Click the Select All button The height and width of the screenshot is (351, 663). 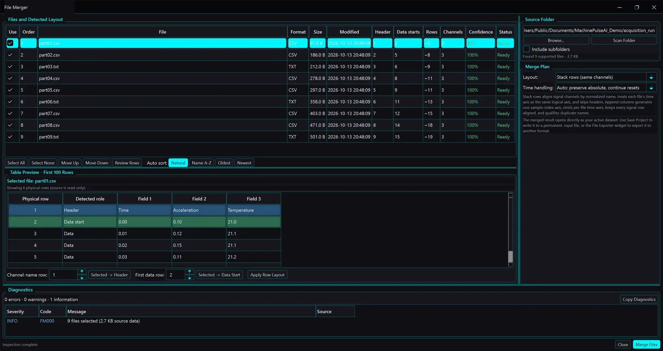[16, 163]
